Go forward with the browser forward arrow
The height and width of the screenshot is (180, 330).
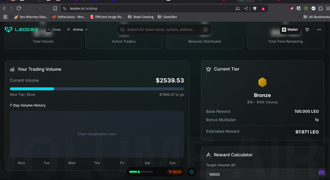tap(11, 9)
